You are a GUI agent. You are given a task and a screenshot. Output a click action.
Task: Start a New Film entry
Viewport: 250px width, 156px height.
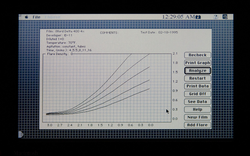tap(197, 117)
